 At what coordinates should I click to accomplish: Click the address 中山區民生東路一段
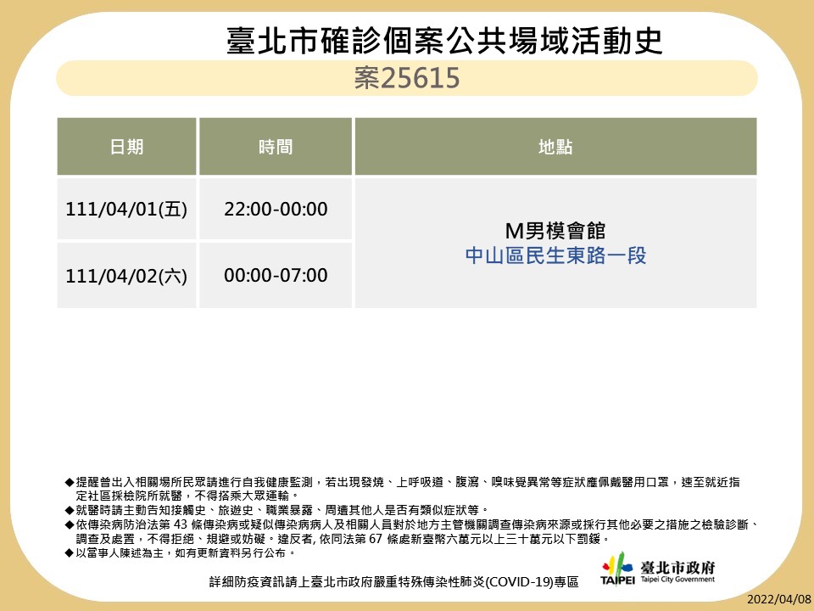(555, 255)
